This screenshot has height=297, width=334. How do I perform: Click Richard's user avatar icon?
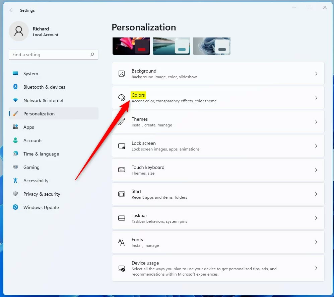click(19, 31)
